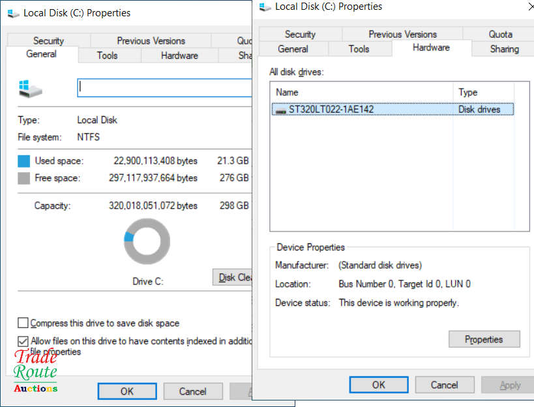Enable Compress this drive to save disk space
This screenshot has height=407, width=534.
[23, 323]
